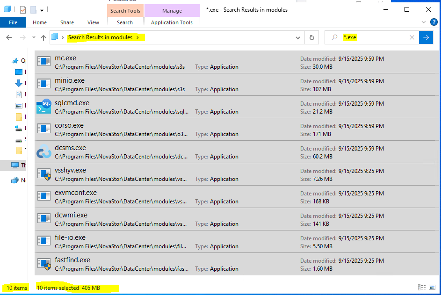Screen dimensions: 441x295
Task: Select the fastfind.exe shield icon
Action: click(44, 264)
